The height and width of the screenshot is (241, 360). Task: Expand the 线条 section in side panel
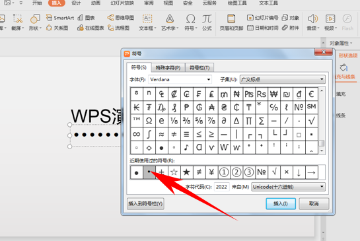click(341, 116)
